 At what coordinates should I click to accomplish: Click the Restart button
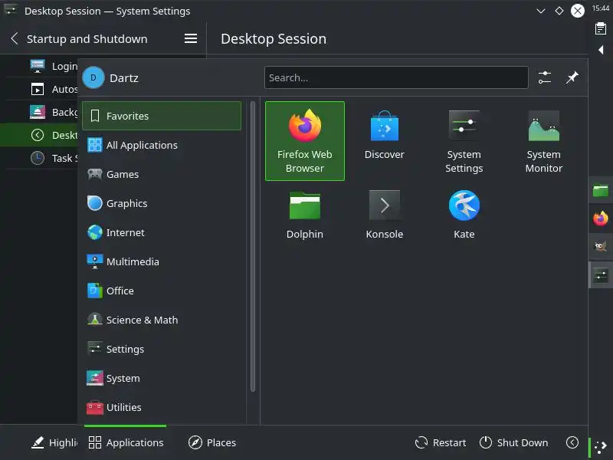pos(440,442)
